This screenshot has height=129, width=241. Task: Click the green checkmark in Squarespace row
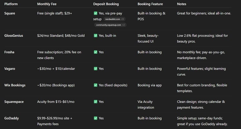tap(95, 102)
